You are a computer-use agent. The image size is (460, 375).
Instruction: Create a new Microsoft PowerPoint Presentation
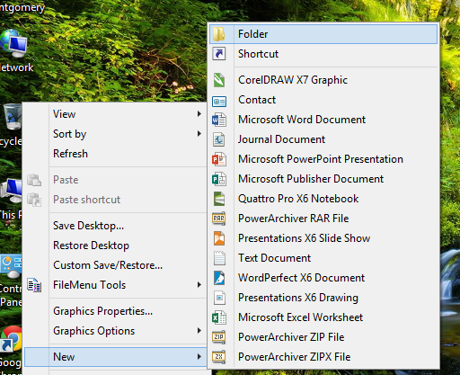click(x=323, y=159)
